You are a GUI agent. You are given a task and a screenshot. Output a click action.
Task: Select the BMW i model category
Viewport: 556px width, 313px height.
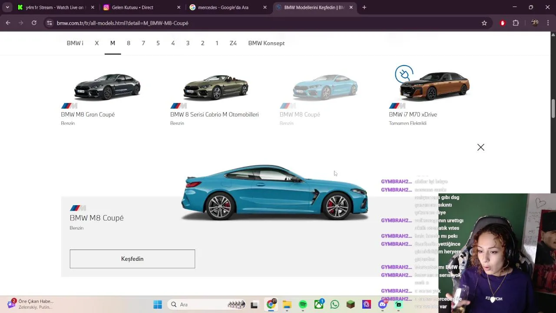pyautogui.click(x=75, y=43)
